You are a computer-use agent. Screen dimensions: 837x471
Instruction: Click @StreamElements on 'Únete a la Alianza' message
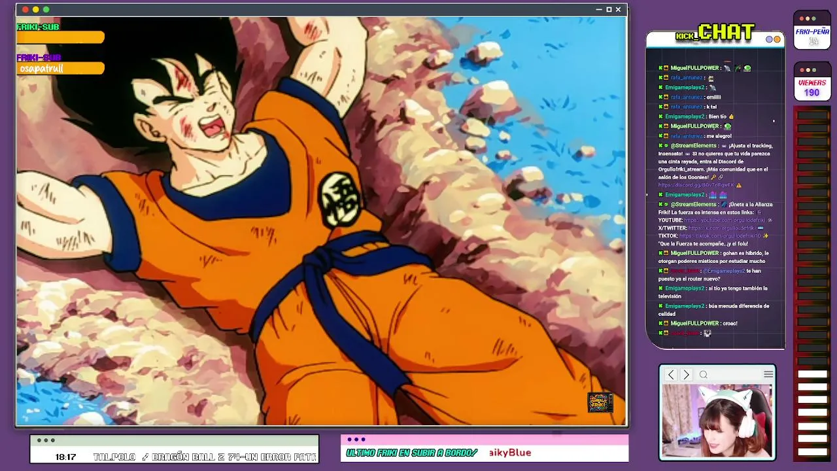(694, 204)
